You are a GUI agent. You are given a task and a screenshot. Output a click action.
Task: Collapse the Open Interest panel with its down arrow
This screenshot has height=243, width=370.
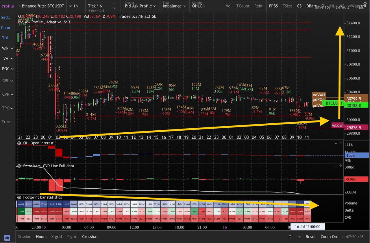(x=336, y=143)
